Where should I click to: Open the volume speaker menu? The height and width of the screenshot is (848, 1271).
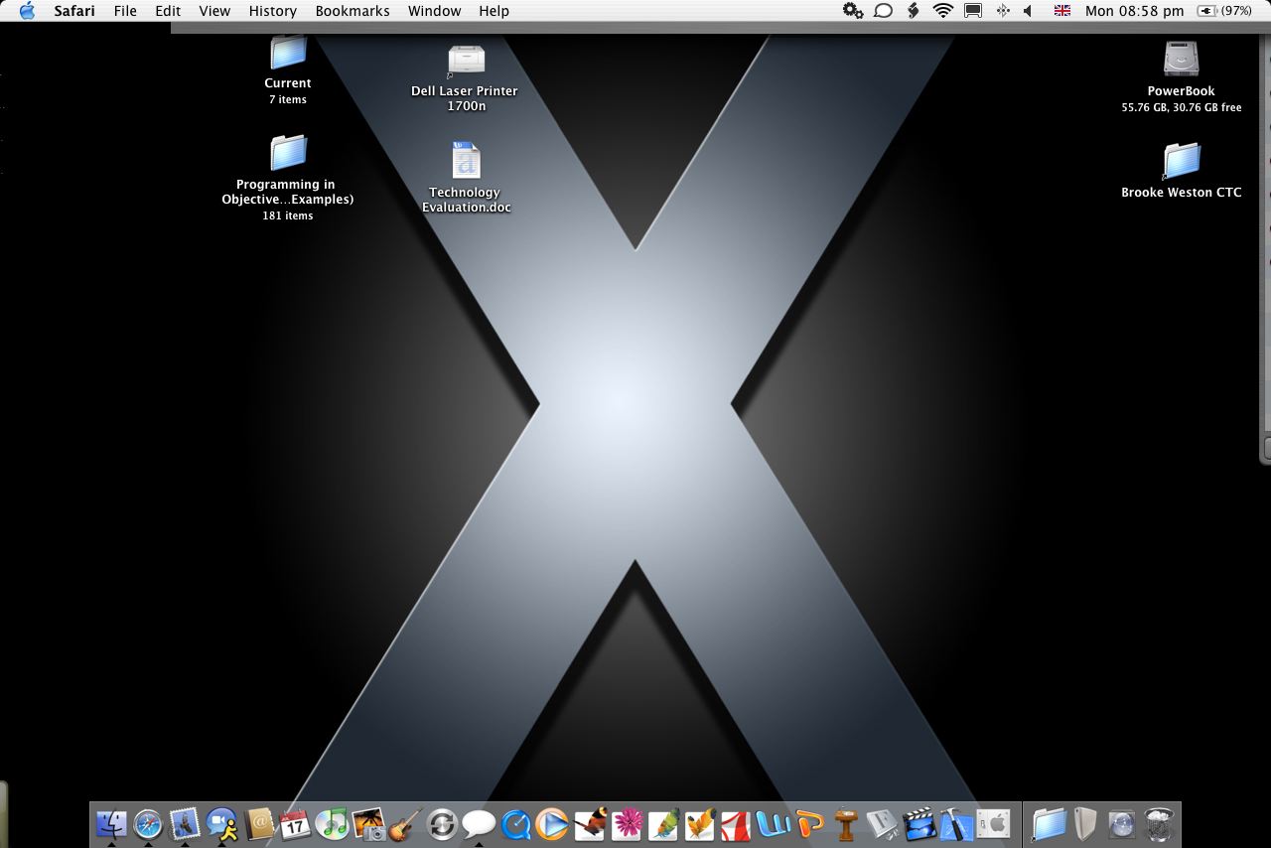1029,11
